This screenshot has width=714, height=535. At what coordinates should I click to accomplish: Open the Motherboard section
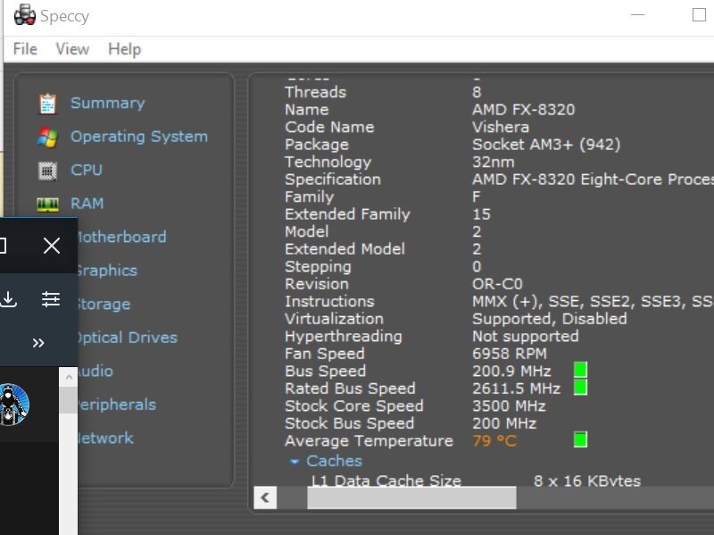[x=122, y=237]
